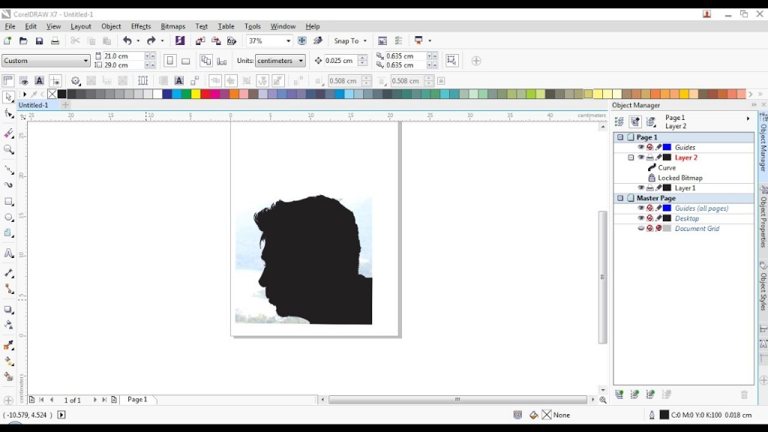Image resolution: width=768 pixels, height=432 pixels.
Task: Open the File menu
Action: (x=10, y=26)
